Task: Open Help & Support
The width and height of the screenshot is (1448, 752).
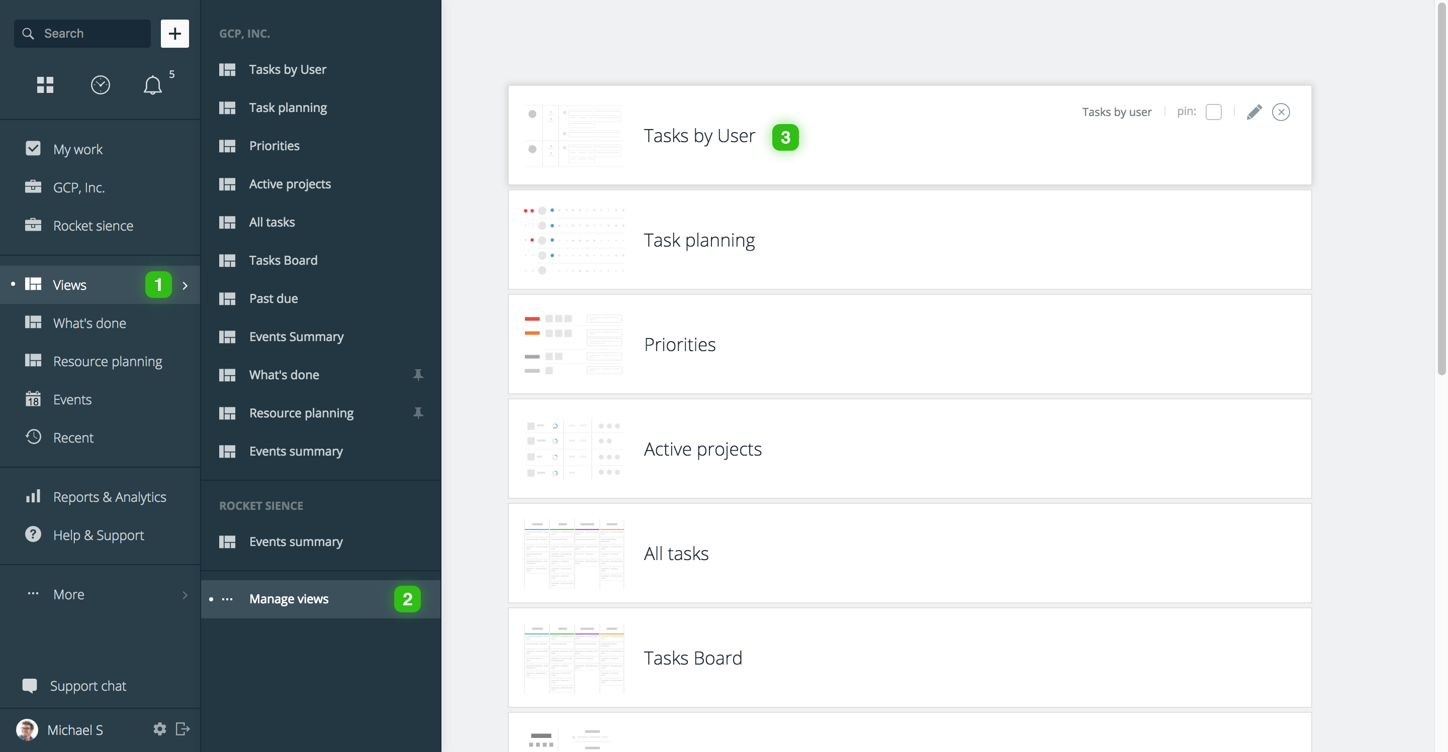Action: point(100,534)
